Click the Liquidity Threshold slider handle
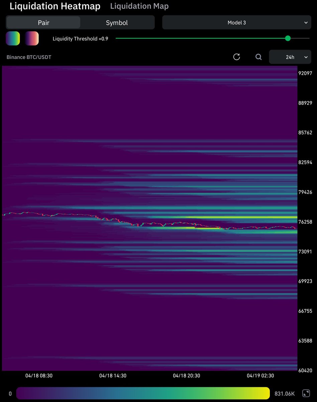317x402 pixels. (288, 39)
